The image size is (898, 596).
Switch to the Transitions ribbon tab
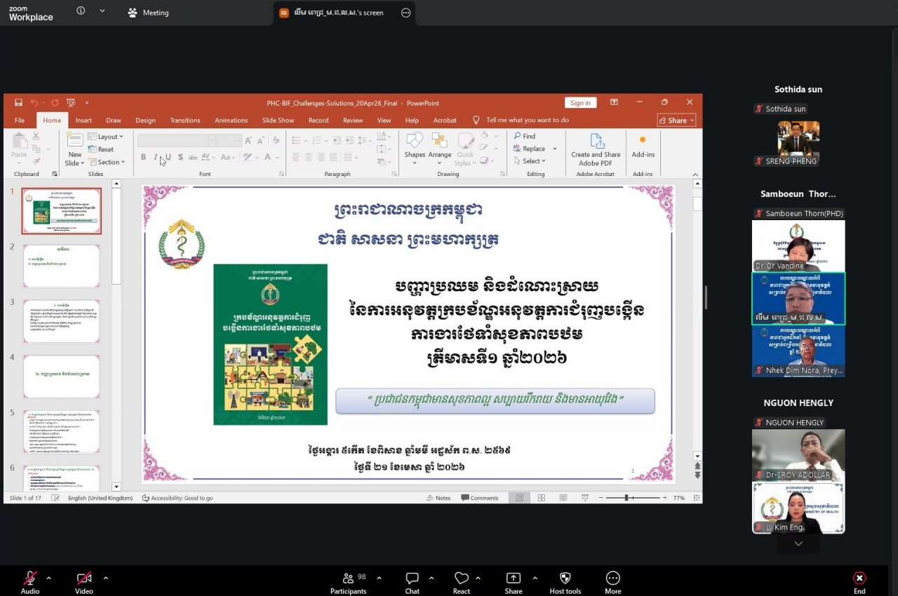185,121
